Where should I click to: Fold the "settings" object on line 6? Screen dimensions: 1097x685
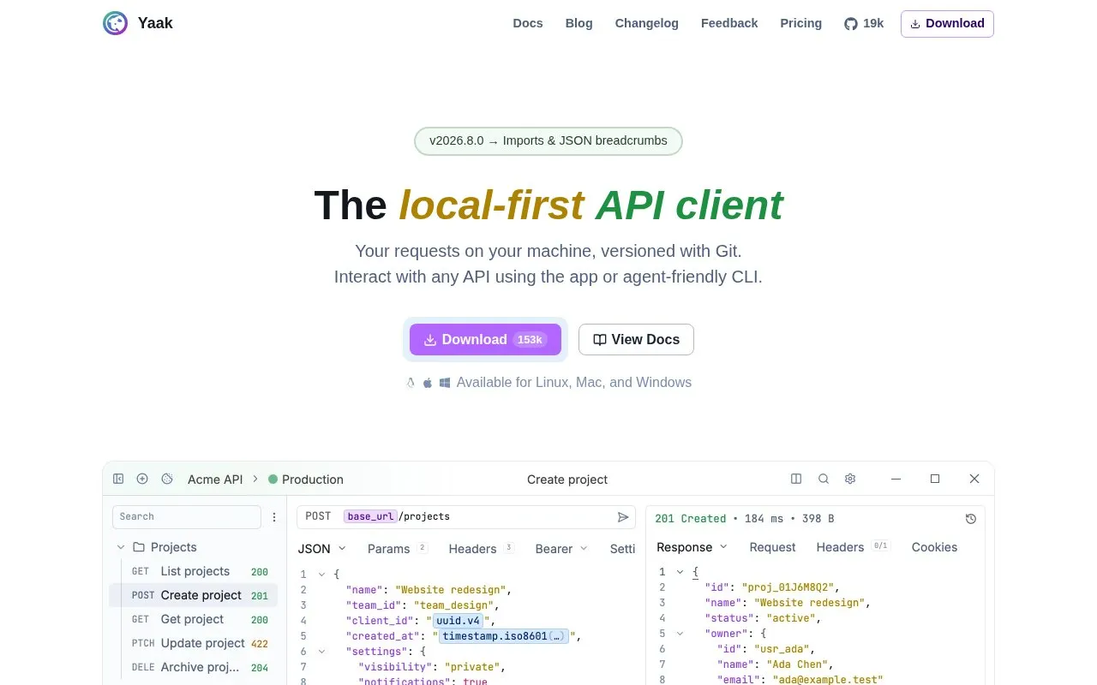(x=321, y=651)
